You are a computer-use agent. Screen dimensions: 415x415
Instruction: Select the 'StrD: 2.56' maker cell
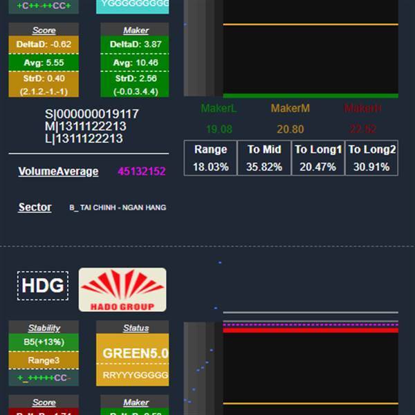point(135,78)
